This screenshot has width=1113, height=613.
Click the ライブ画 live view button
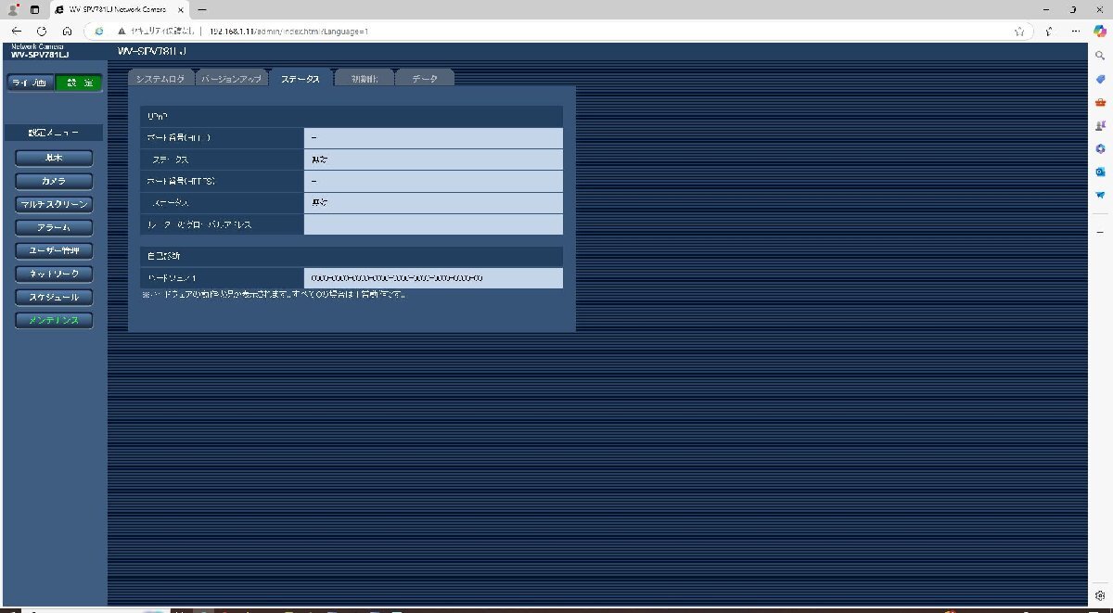30,83
